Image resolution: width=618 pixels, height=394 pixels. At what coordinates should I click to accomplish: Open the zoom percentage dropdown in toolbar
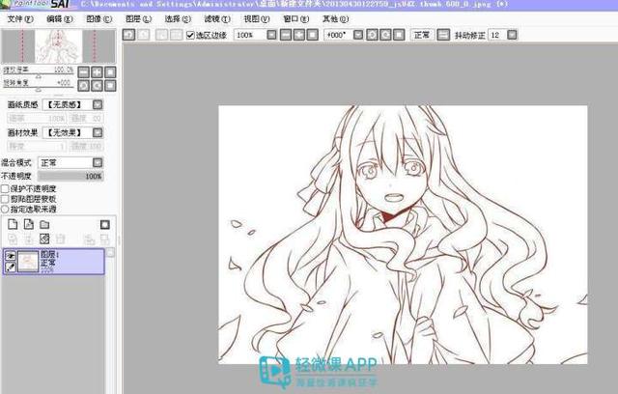point(271,35)
